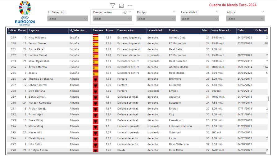
Task: Click Albania flag for Thomas Strakosha
Action: 96,79
